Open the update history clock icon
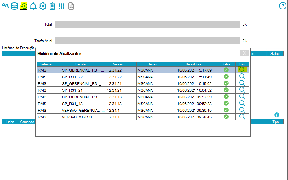This screenshot has height=180, width=288. 24,6
